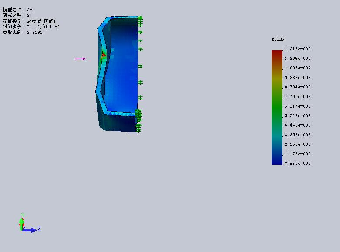Click the legend value 4.440e-003

(297, 125)
